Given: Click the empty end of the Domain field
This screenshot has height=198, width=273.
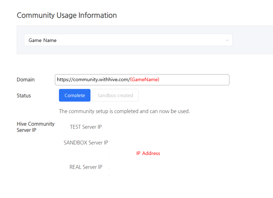Looking at the screenshot, I should click(194, 80).
